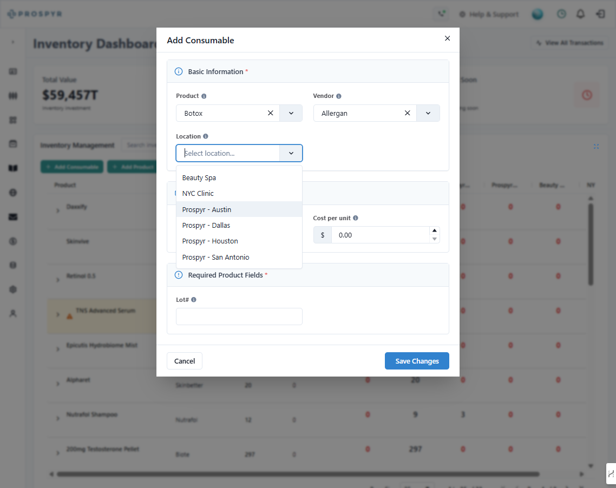This screenshot has width=616, height=488.
Task: Click the Product info icon
Action: [x=204, y=96]
